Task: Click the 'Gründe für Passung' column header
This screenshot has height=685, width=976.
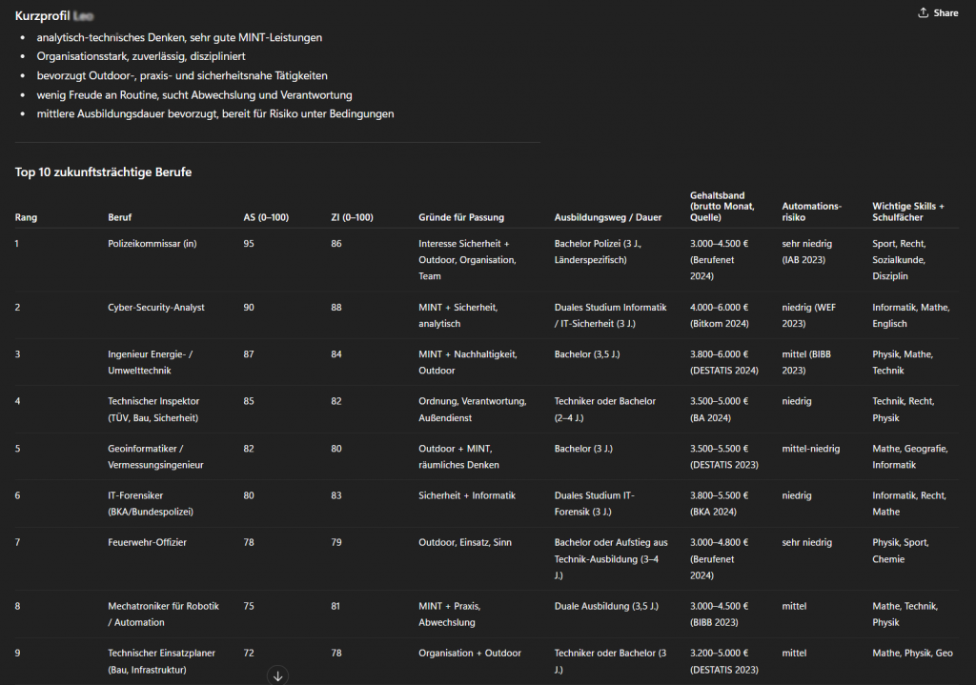Action: 461,217
